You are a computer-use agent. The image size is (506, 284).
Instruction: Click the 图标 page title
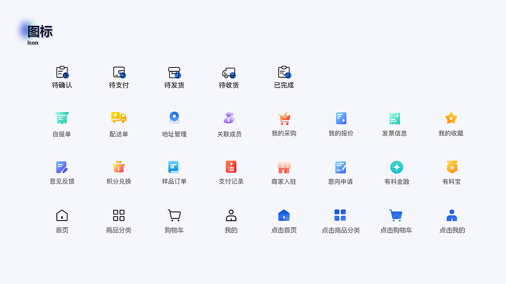click(x=40, y=32)
